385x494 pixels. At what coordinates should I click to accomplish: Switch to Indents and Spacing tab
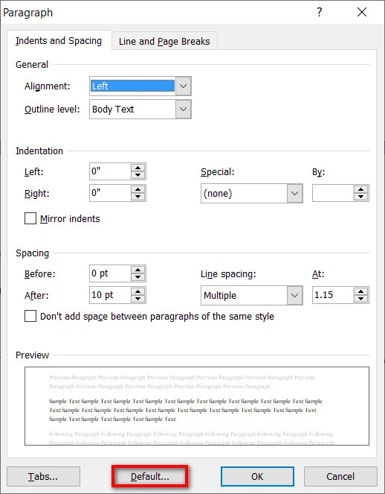(59, 41)
